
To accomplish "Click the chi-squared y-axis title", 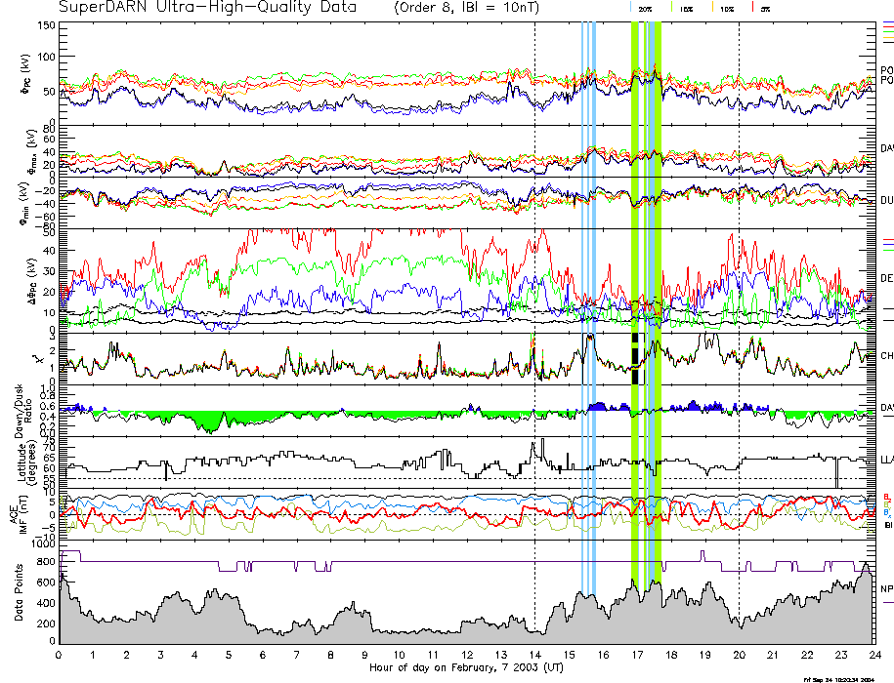I will pyautogui.click(x=37, y=359).
